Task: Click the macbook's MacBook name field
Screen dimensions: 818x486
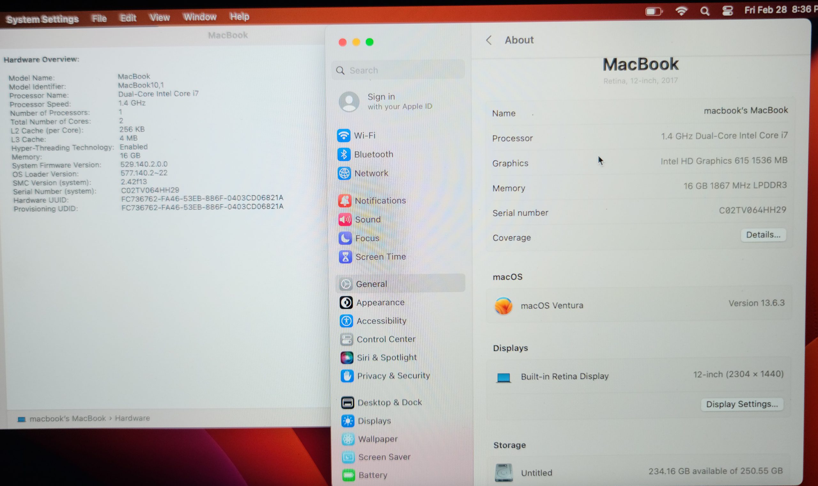Action: (x=745, y=110)
